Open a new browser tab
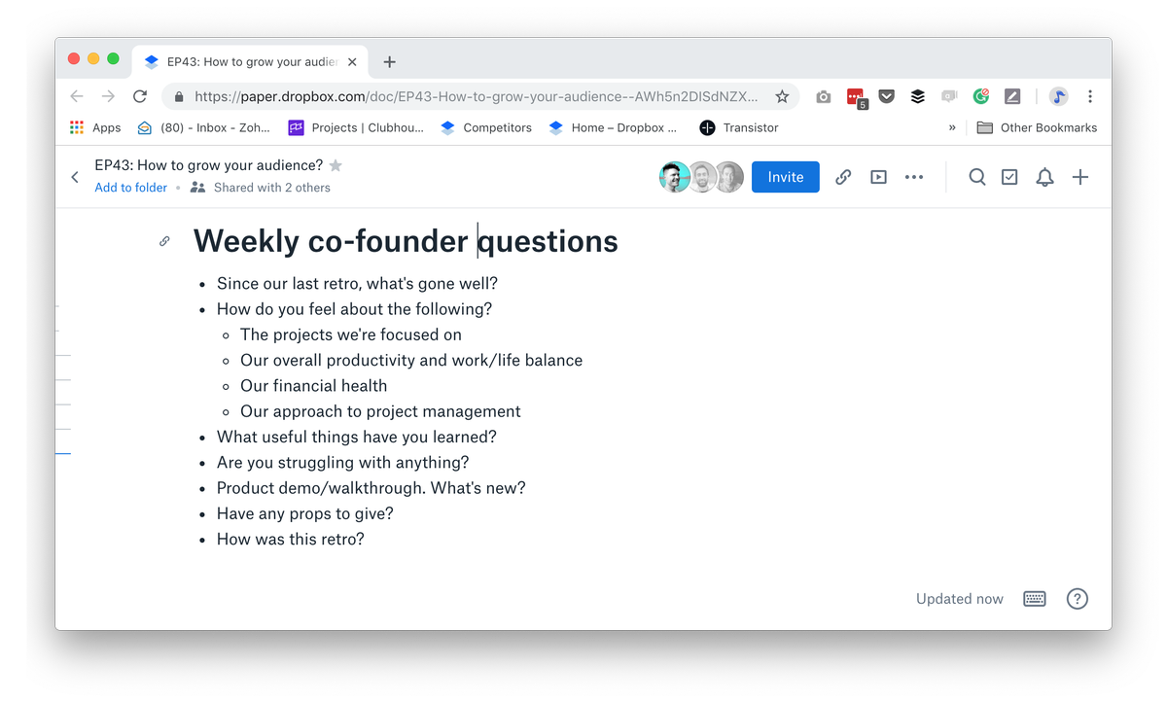Viewport: 1167px width, 703px height. coord(389,62)
